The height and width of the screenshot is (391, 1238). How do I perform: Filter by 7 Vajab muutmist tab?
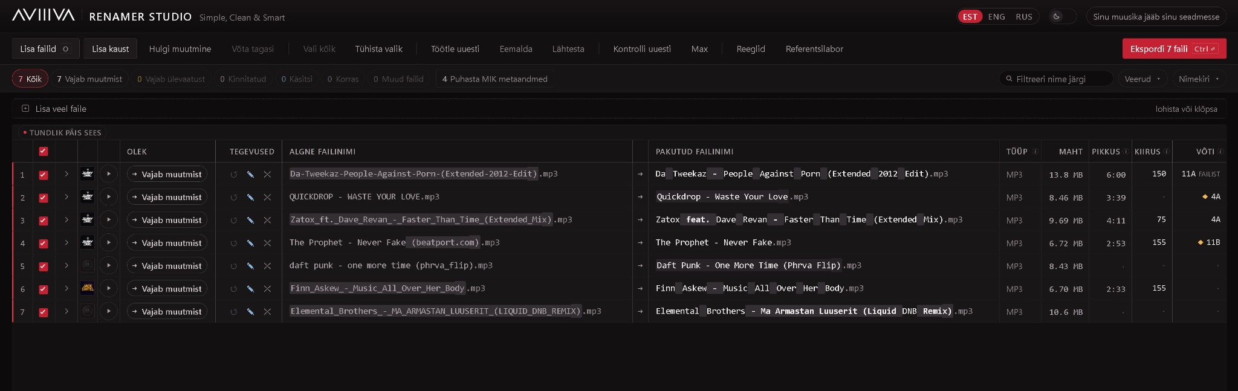tap(89, 79)
